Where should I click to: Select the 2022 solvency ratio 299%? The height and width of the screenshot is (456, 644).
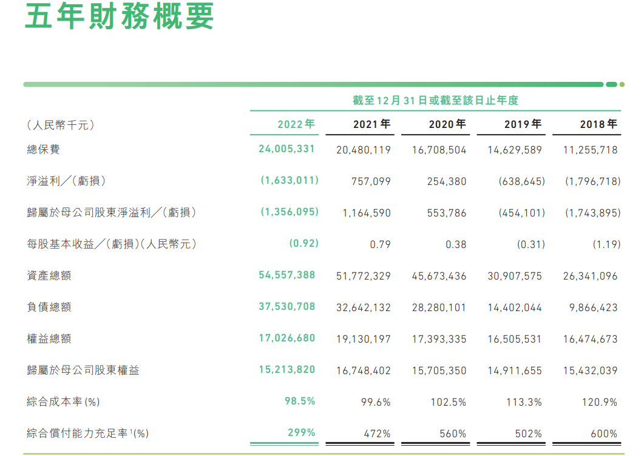(302, 432)
